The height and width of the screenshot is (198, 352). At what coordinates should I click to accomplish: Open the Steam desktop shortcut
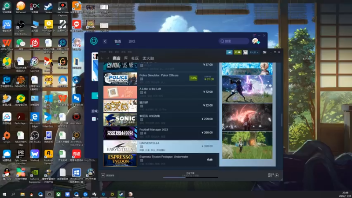click(x=48, y=7)
